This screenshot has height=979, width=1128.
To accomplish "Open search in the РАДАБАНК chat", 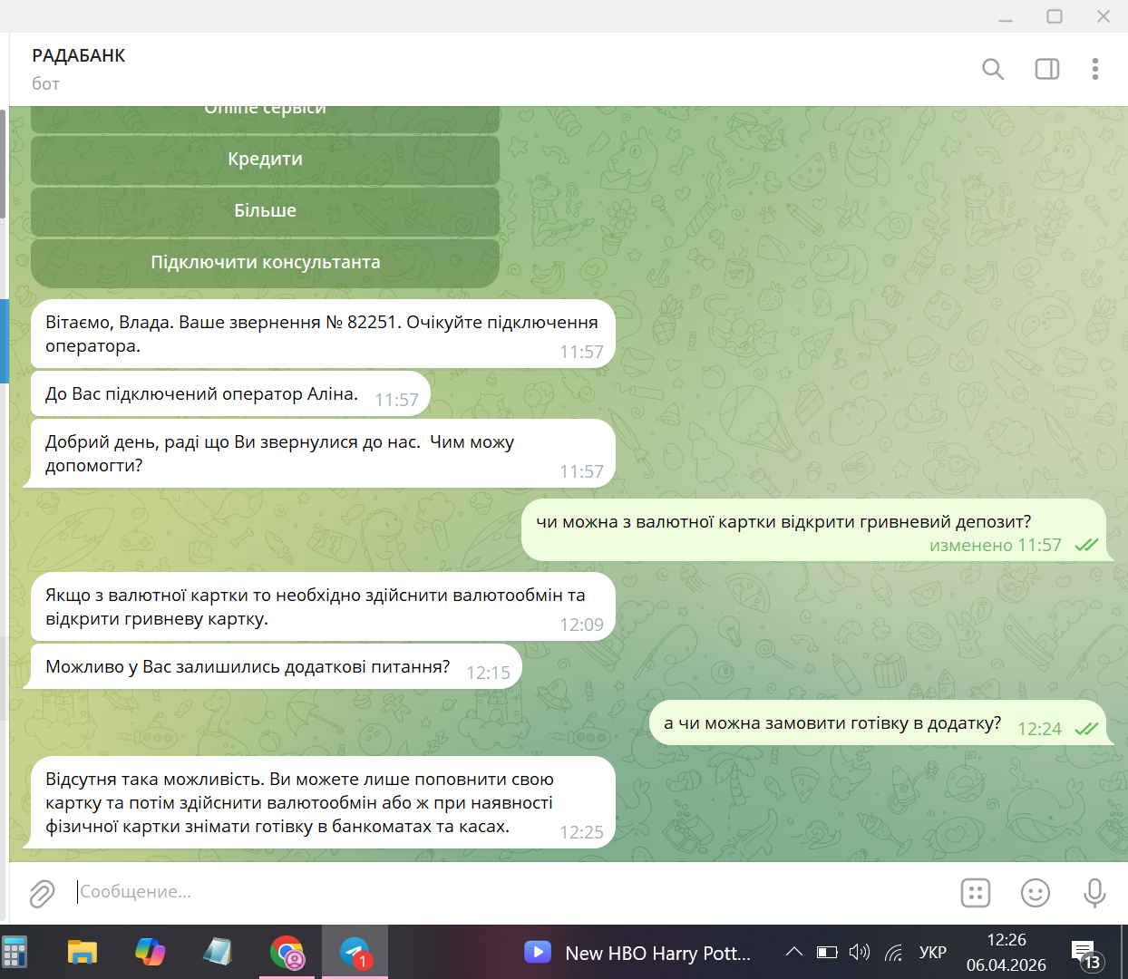I will (993, 69).
